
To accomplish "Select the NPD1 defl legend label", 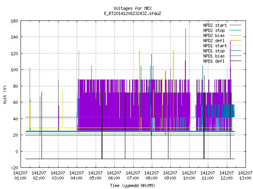I will (213, 61).
